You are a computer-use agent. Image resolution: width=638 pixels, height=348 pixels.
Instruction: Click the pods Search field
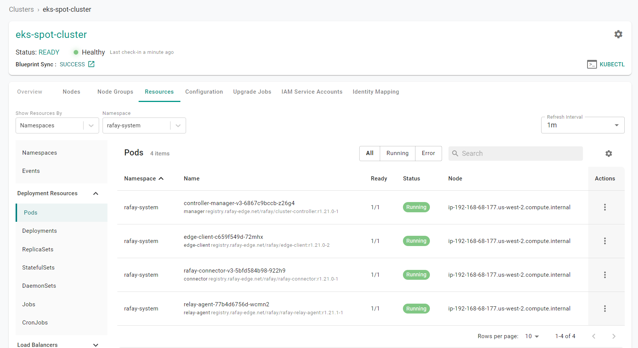515,154
